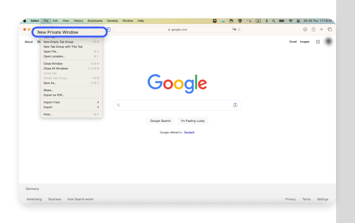Open Spotlight search in the menu bar
The image size is (355, 223).
click(274, 21)
